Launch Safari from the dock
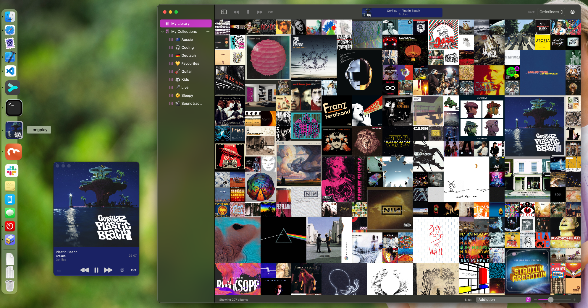This screenshot has height=308, width=588. (x=10, y=30)
